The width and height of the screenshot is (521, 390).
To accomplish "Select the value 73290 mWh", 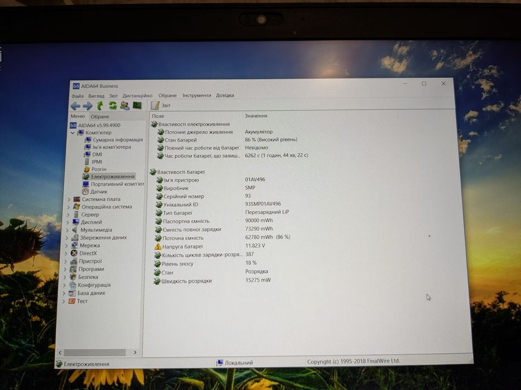I will [x=259, y=229].
